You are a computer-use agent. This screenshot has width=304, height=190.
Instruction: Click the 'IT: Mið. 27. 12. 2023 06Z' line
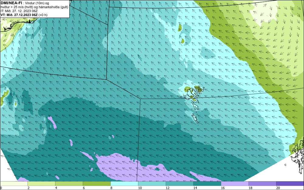pyautogui.click(x=19, y=11)
